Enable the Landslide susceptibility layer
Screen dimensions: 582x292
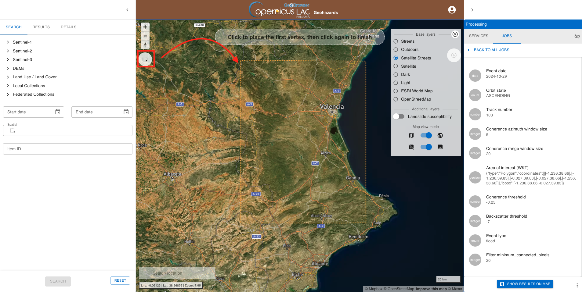(399, 116)
